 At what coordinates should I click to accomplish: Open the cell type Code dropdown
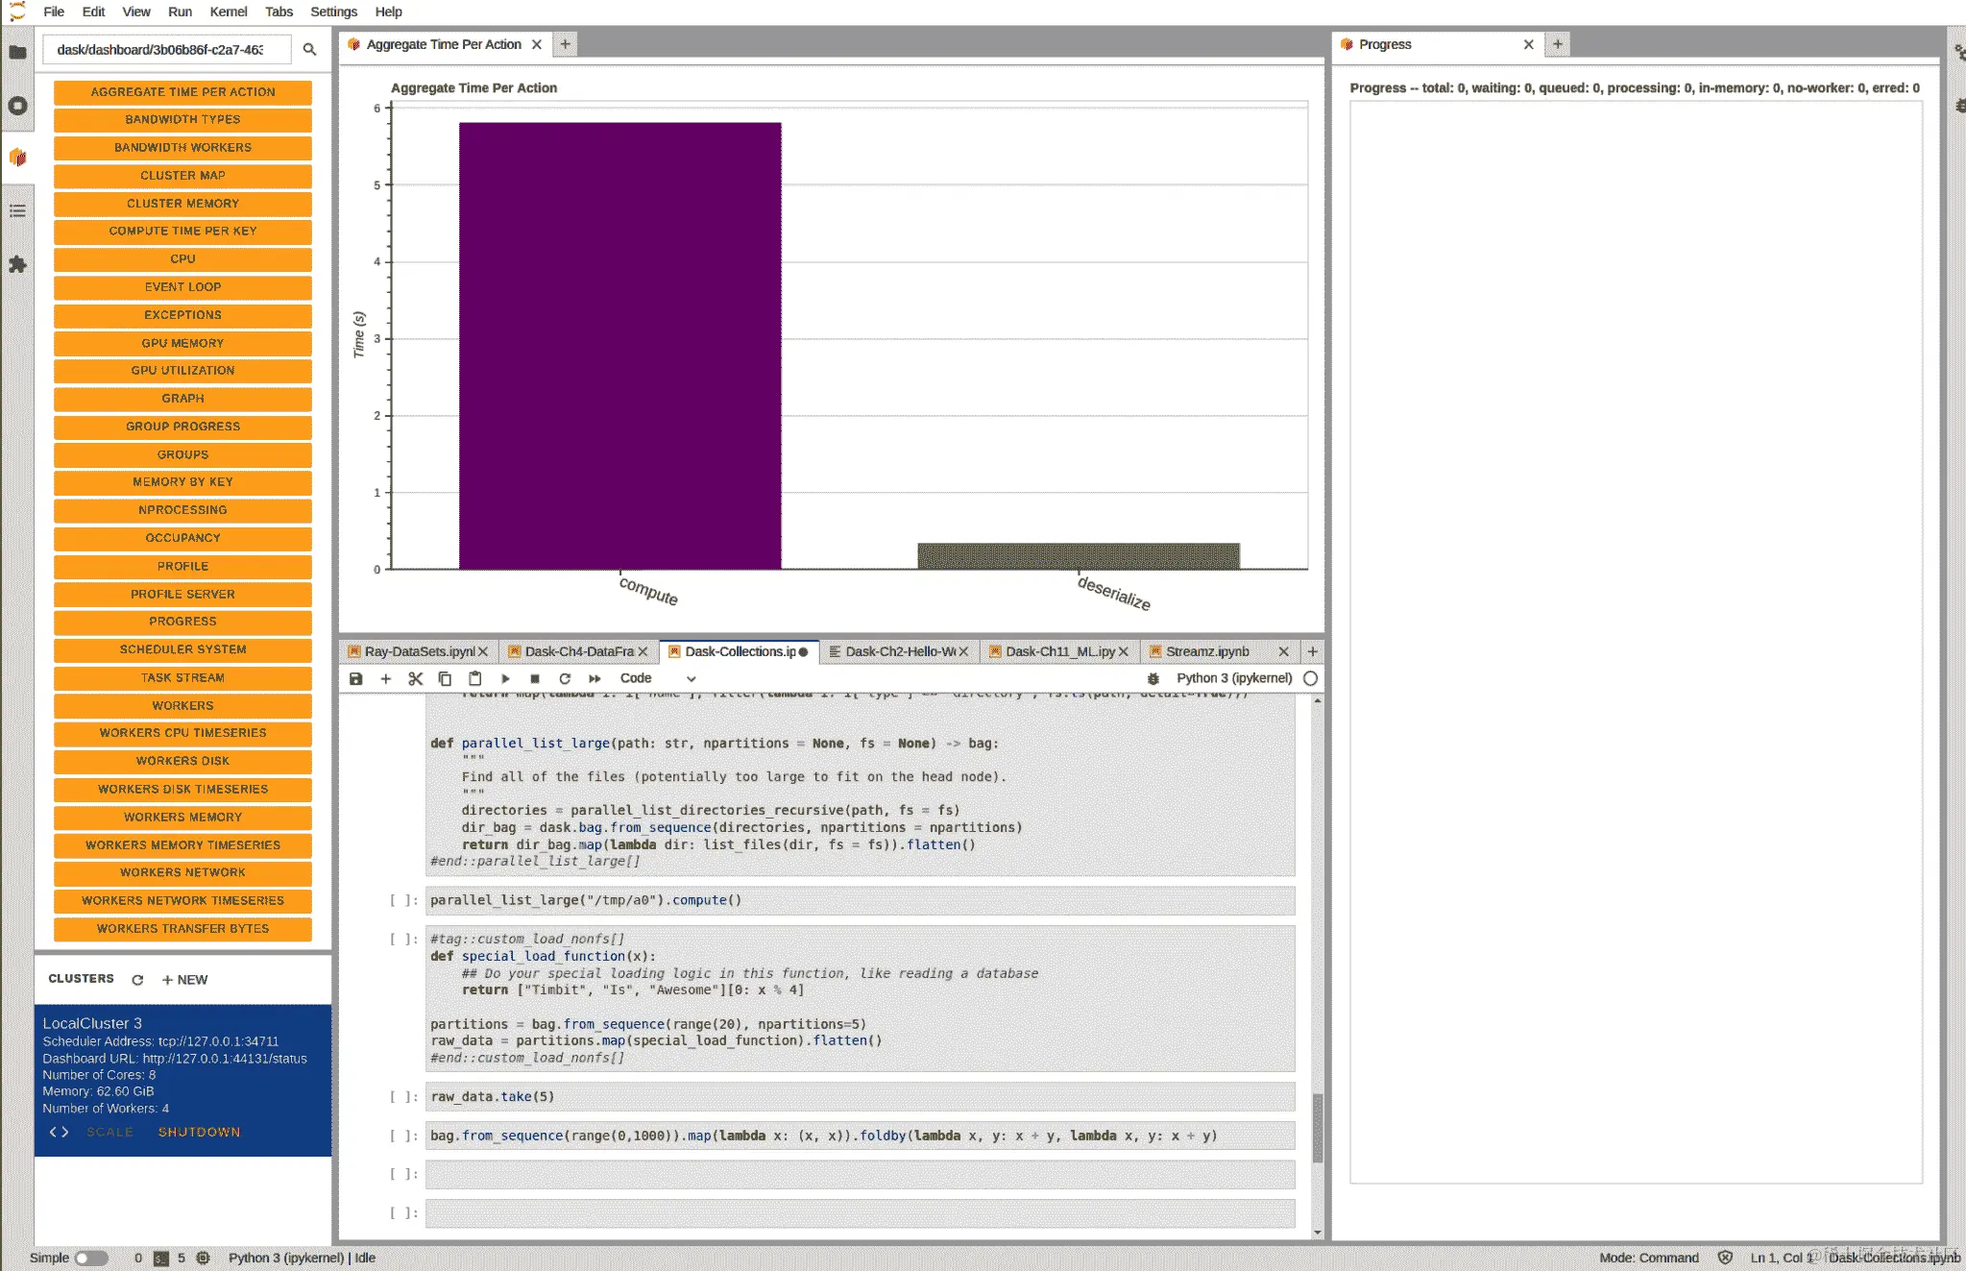coord(657,678)
